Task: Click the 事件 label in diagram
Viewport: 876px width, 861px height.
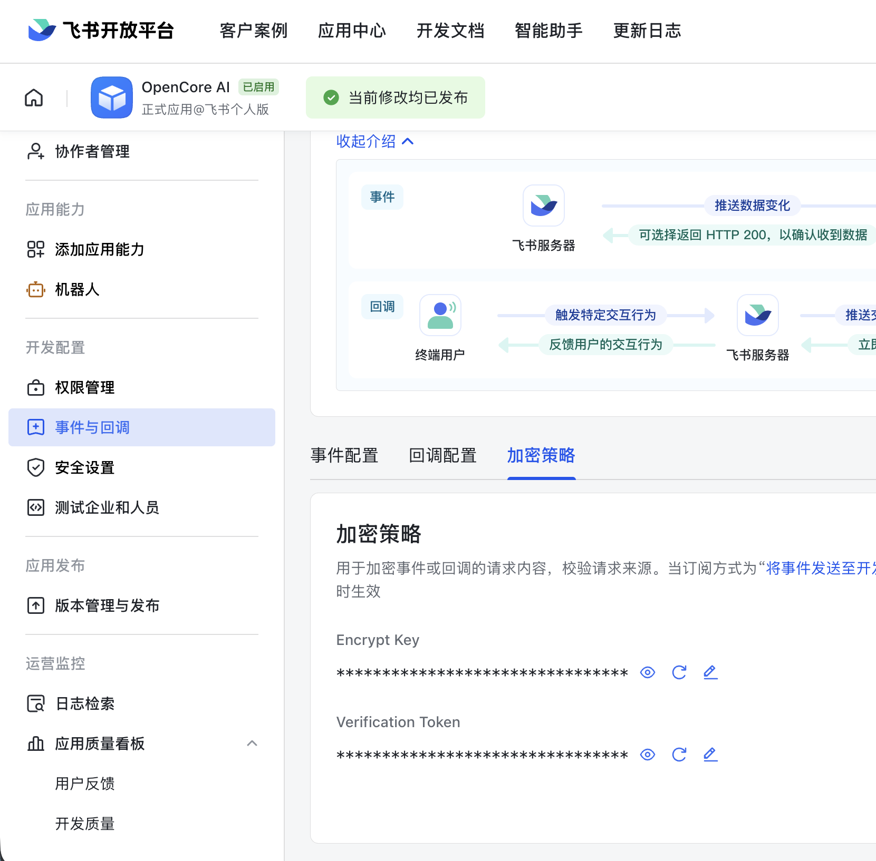Action: pyautogui.click(x=382, y=197)
